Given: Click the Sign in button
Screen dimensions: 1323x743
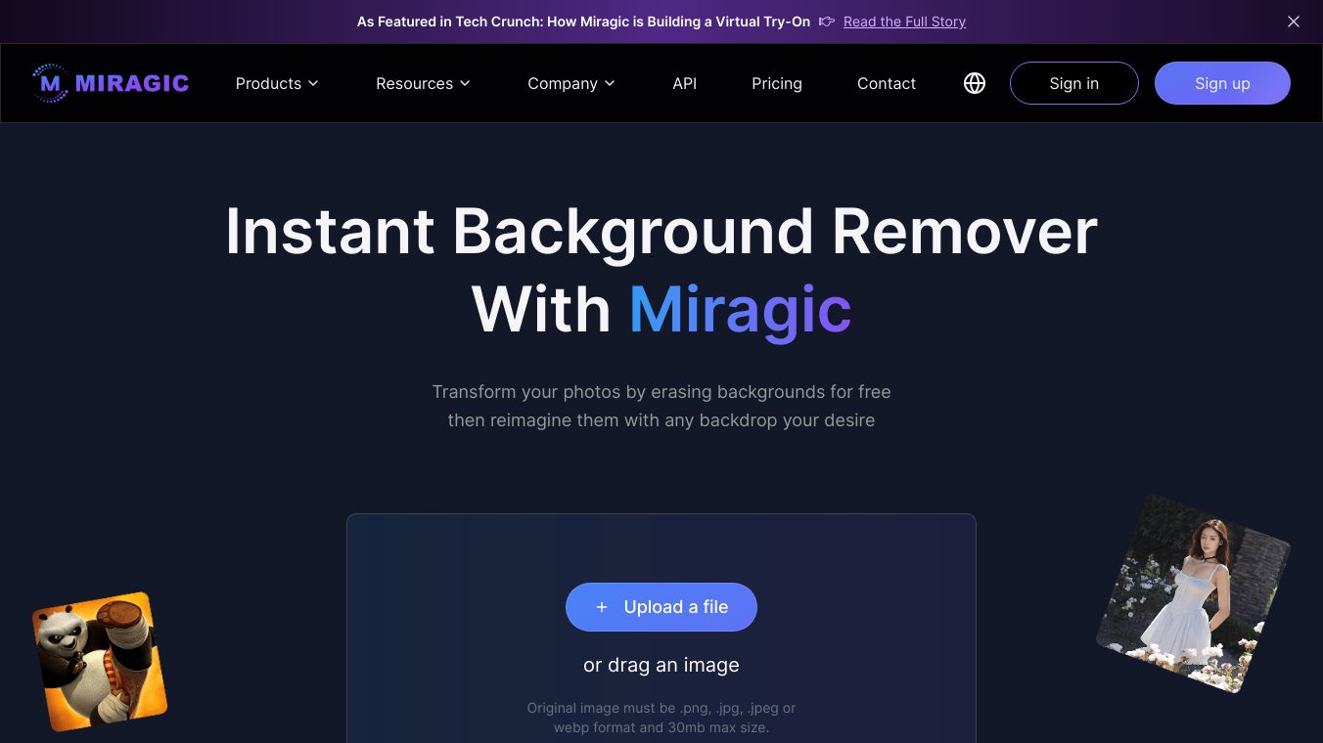Looking at the screenshot, I should pos(1074,83).
